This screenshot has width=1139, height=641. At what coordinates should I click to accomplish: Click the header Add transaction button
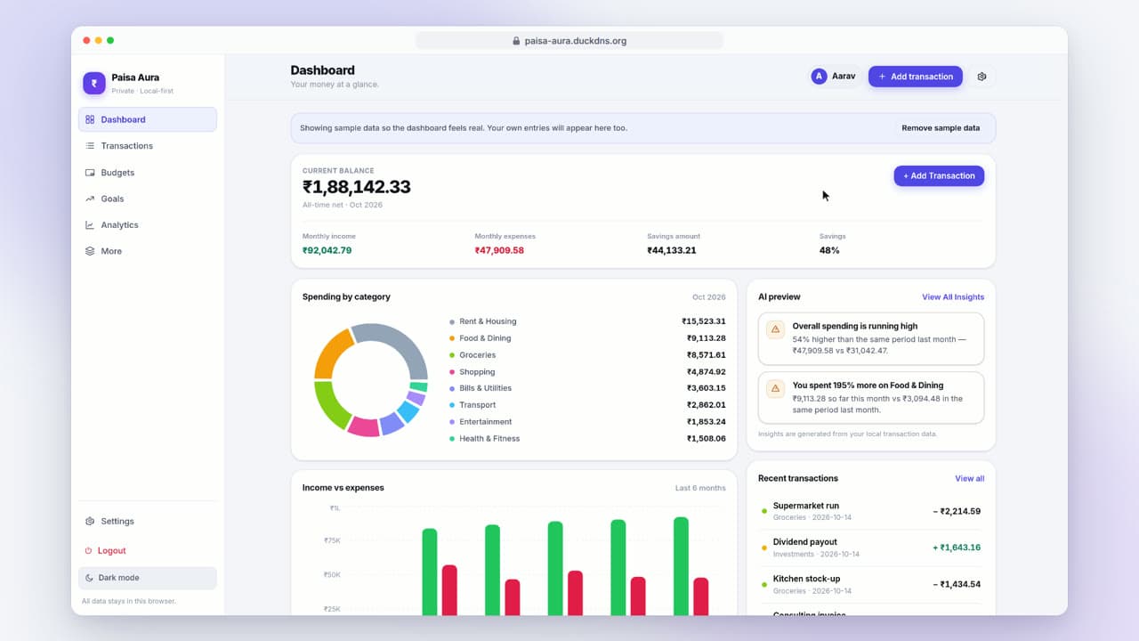point(916,77)
